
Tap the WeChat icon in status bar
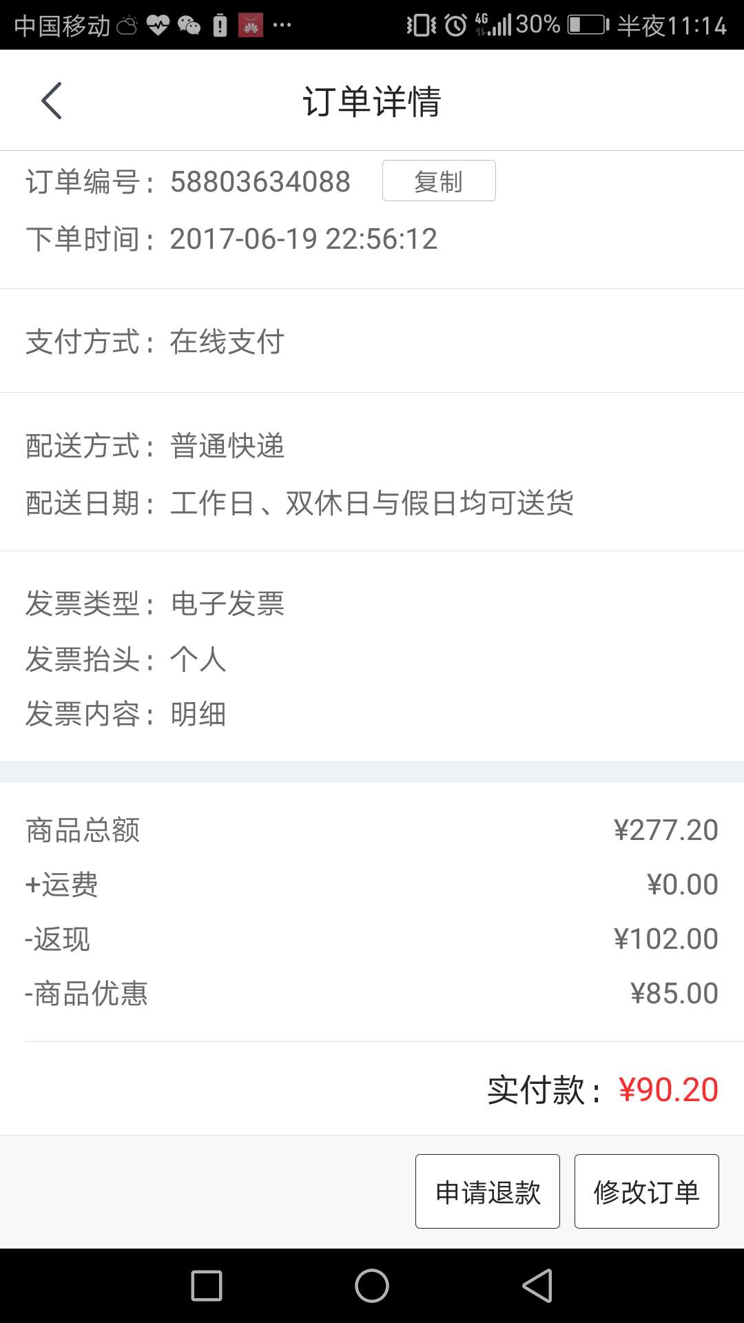point(189,26)
